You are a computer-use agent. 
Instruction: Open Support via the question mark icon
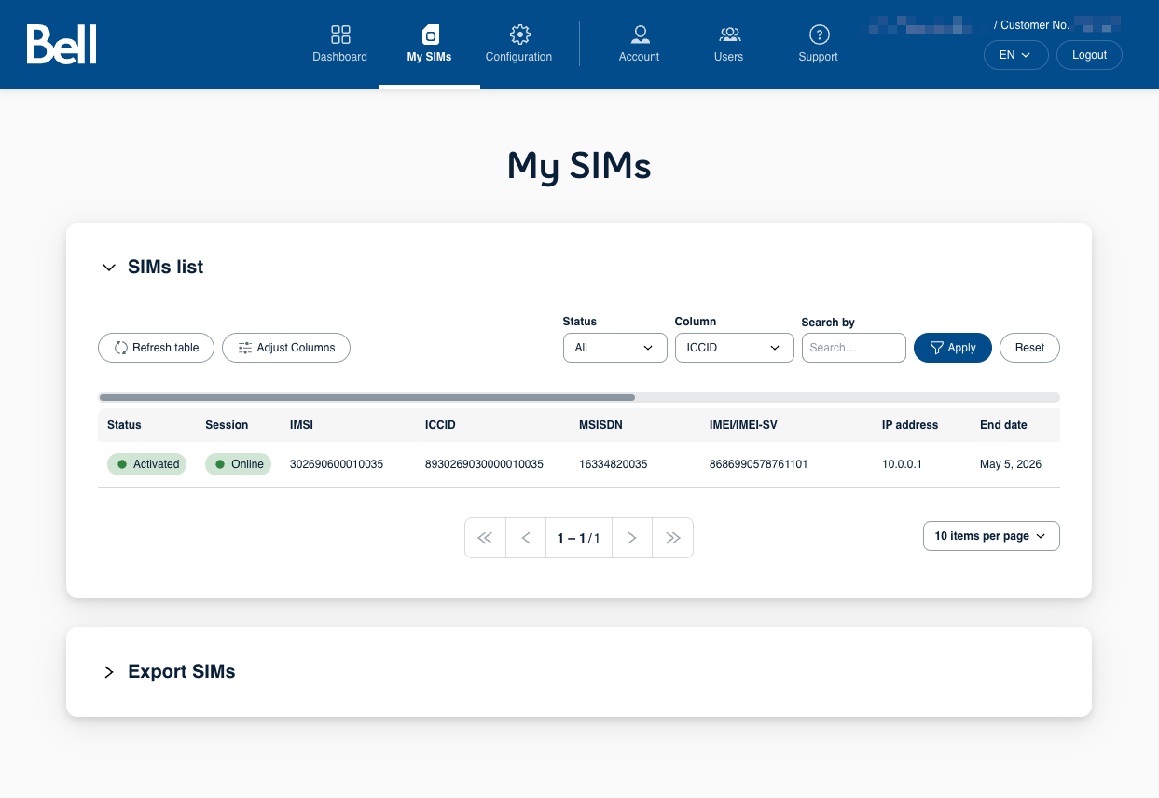(x=818, y=34)
